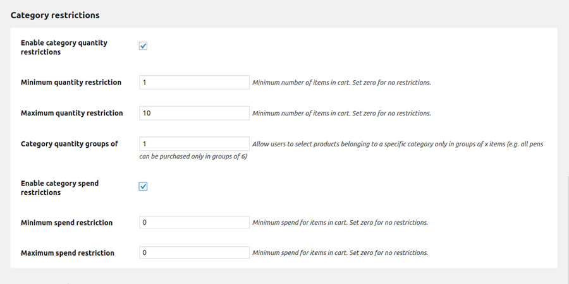Uncheck Enable category quantity restrictions checkbox

point(143,46)
